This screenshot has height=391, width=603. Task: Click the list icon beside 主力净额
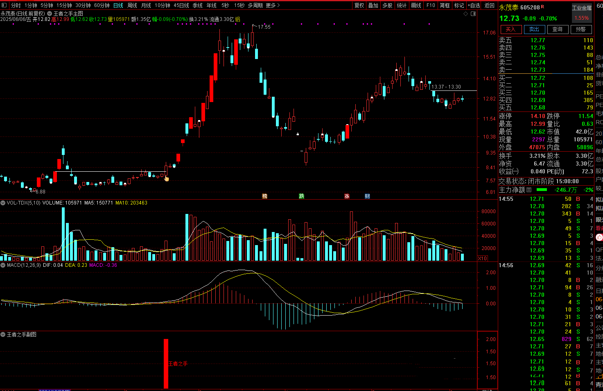point(529,190)
